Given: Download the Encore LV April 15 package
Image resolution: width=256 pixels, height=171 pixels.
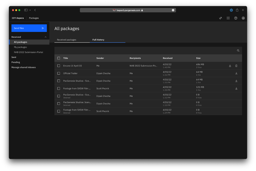Looking at the screenshot, I should pos(230,66).
